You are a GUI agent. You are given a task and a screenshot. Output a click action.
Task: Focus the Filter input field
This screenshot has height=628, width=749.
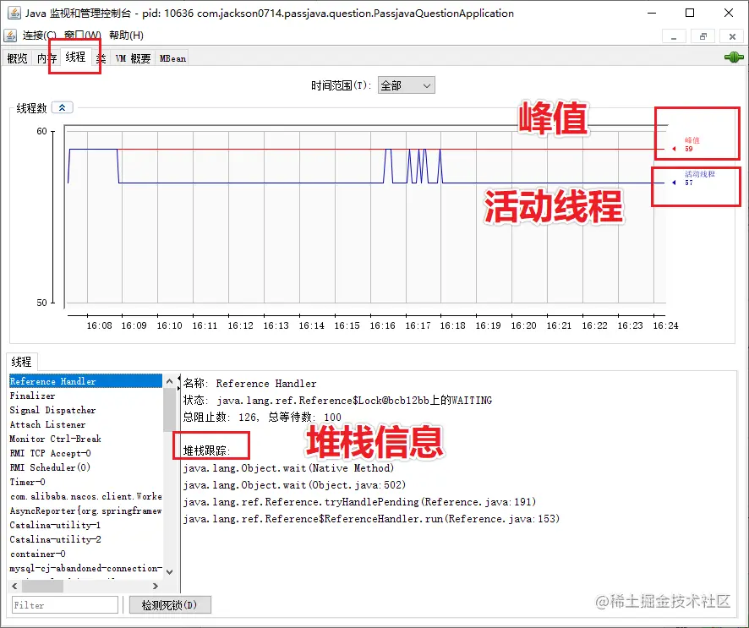[x=64, y=605]
